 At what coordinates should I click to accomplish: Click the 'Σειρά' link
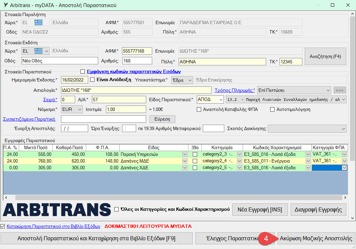point(50,100)
